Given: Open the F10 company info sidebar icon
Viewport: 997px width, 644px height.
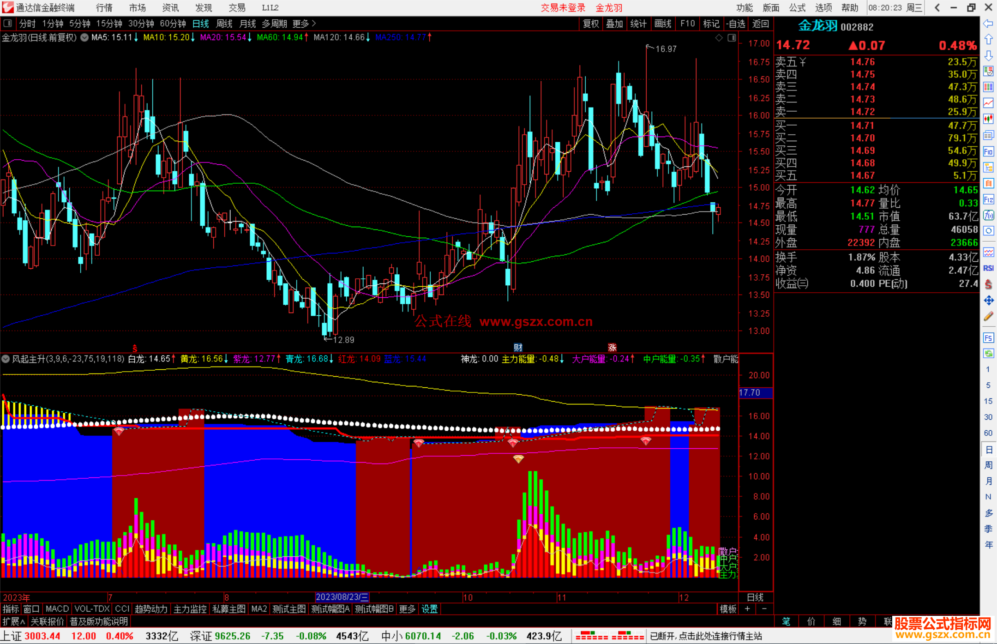Looking at the screenshot, I should pyautogui.click(x=988, y=151).
